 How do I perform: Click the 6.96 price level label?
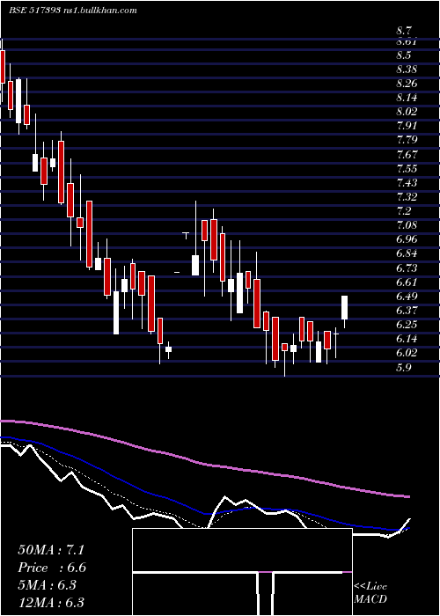point(407,239)
